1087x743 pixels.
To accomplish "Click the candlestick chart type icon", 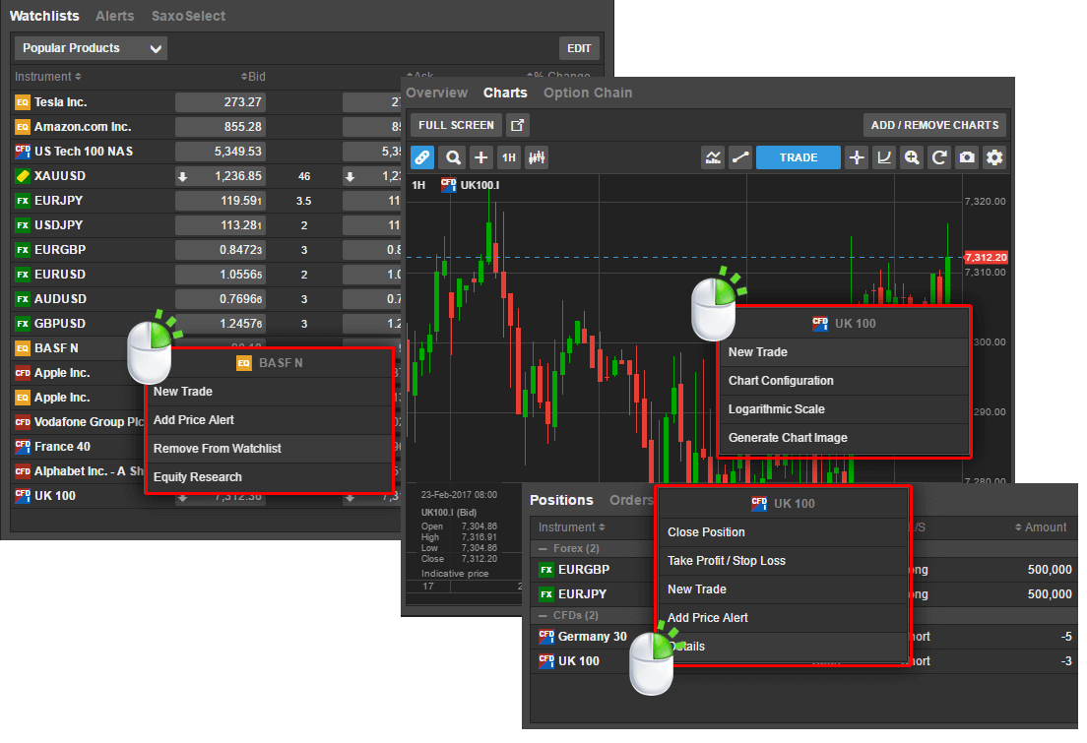I will 537,157.
